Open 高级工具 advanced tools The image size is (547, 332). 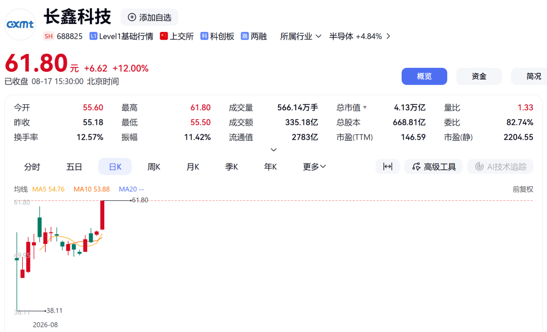tap(434, 167)
